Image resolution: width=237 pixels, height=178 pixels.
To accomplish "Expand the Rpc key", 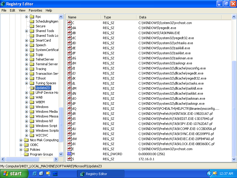I will pyautogui.click(x=26, y=17).
